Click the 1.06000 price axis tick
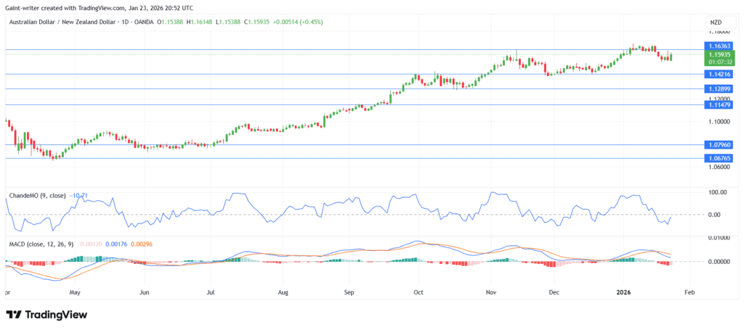Viewport: 744px width, 330px height. point(719,167)
